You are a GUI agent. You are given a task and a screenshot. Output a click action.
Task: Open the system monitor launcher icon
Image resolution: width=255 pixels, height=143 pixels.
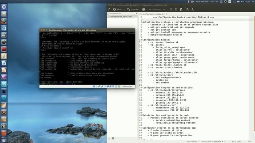tap(4, 84)
